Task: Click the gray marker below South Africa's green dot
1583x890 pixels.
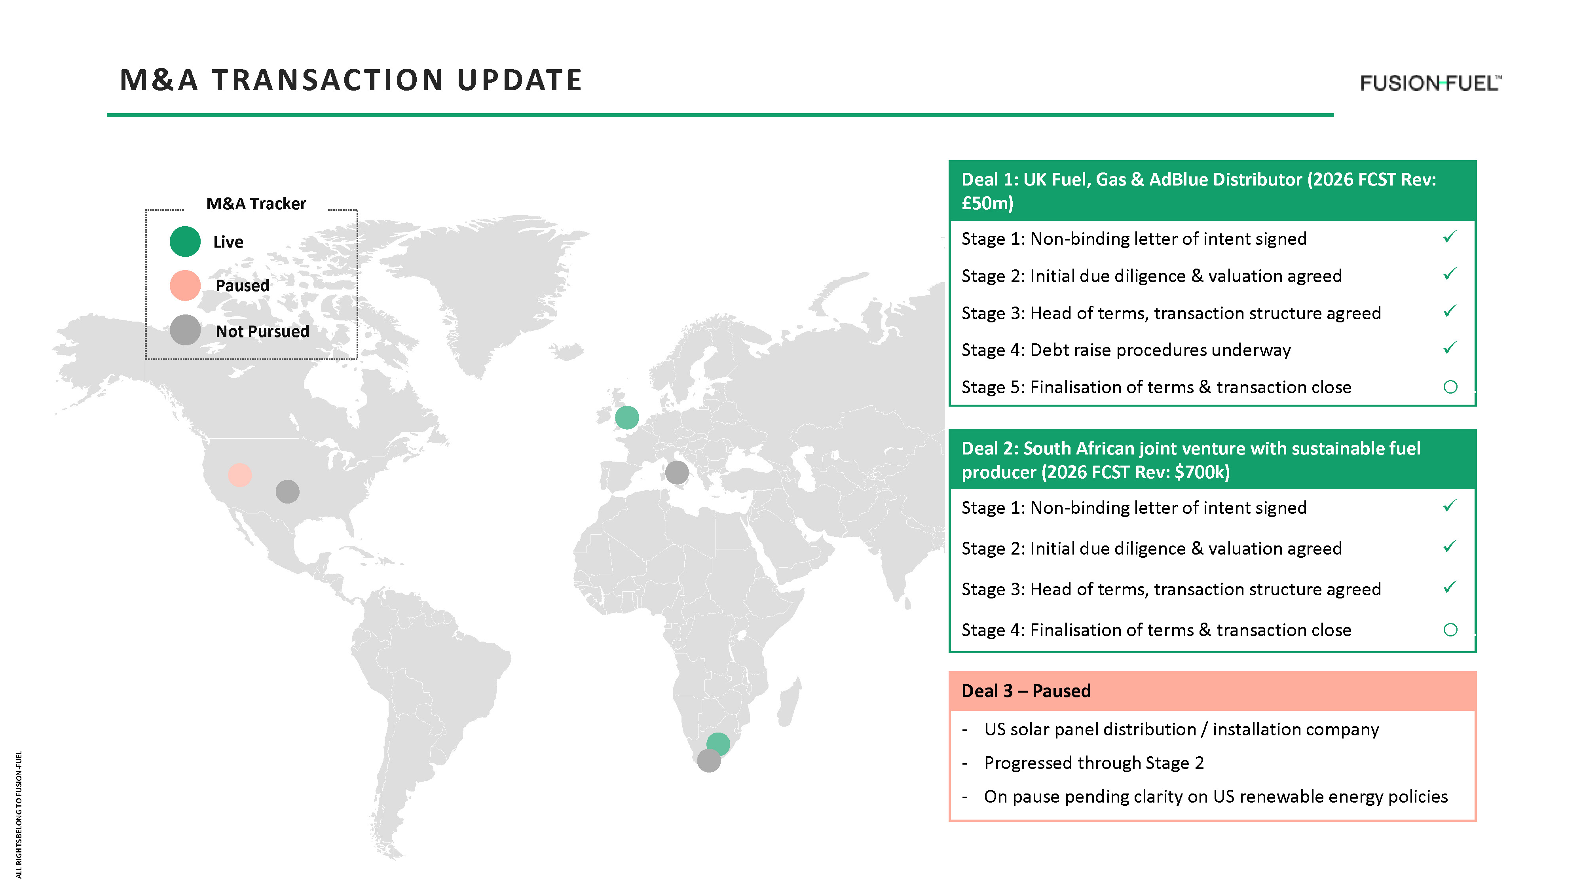Action: pos(708,761)
